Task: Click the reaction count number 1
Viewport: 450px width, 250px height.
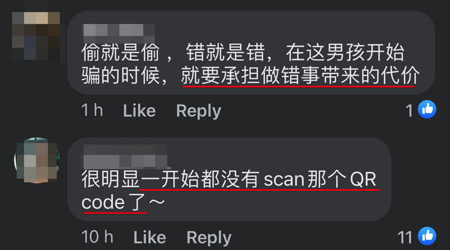Action: (409, 111)
